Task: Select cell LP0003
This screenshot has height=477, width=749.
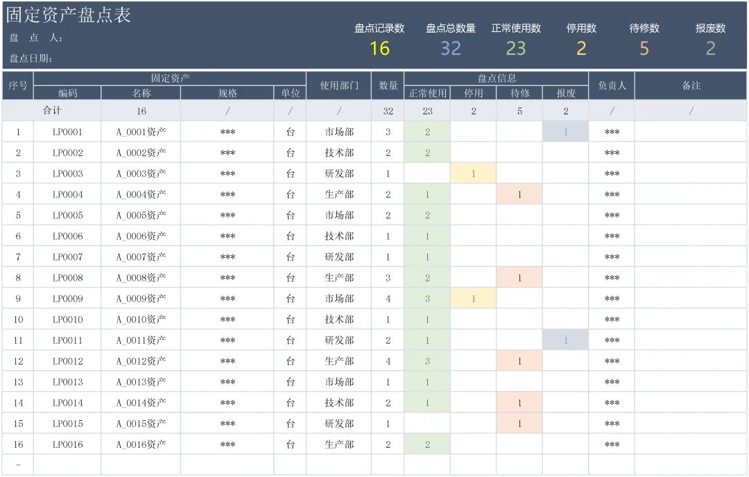Action: point(67,173)
